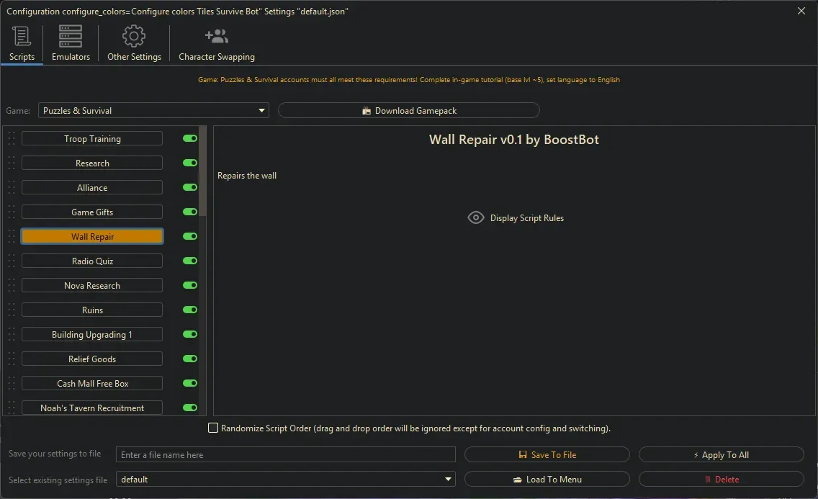Click the script list scrollbar
Viewport: 818px width, 499px height.
(203, 173)
